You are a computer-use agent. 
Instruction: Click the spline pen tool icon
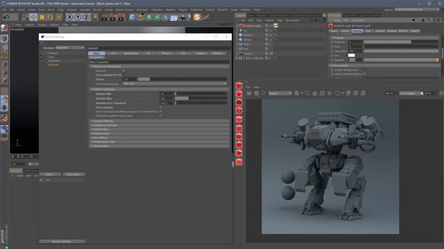140,17
